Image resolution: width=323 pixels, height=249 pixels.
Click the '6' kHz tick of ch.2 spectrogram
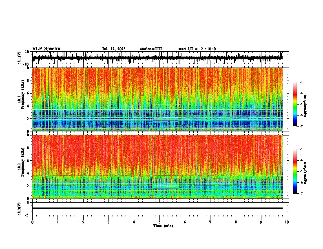coord(28,161)
